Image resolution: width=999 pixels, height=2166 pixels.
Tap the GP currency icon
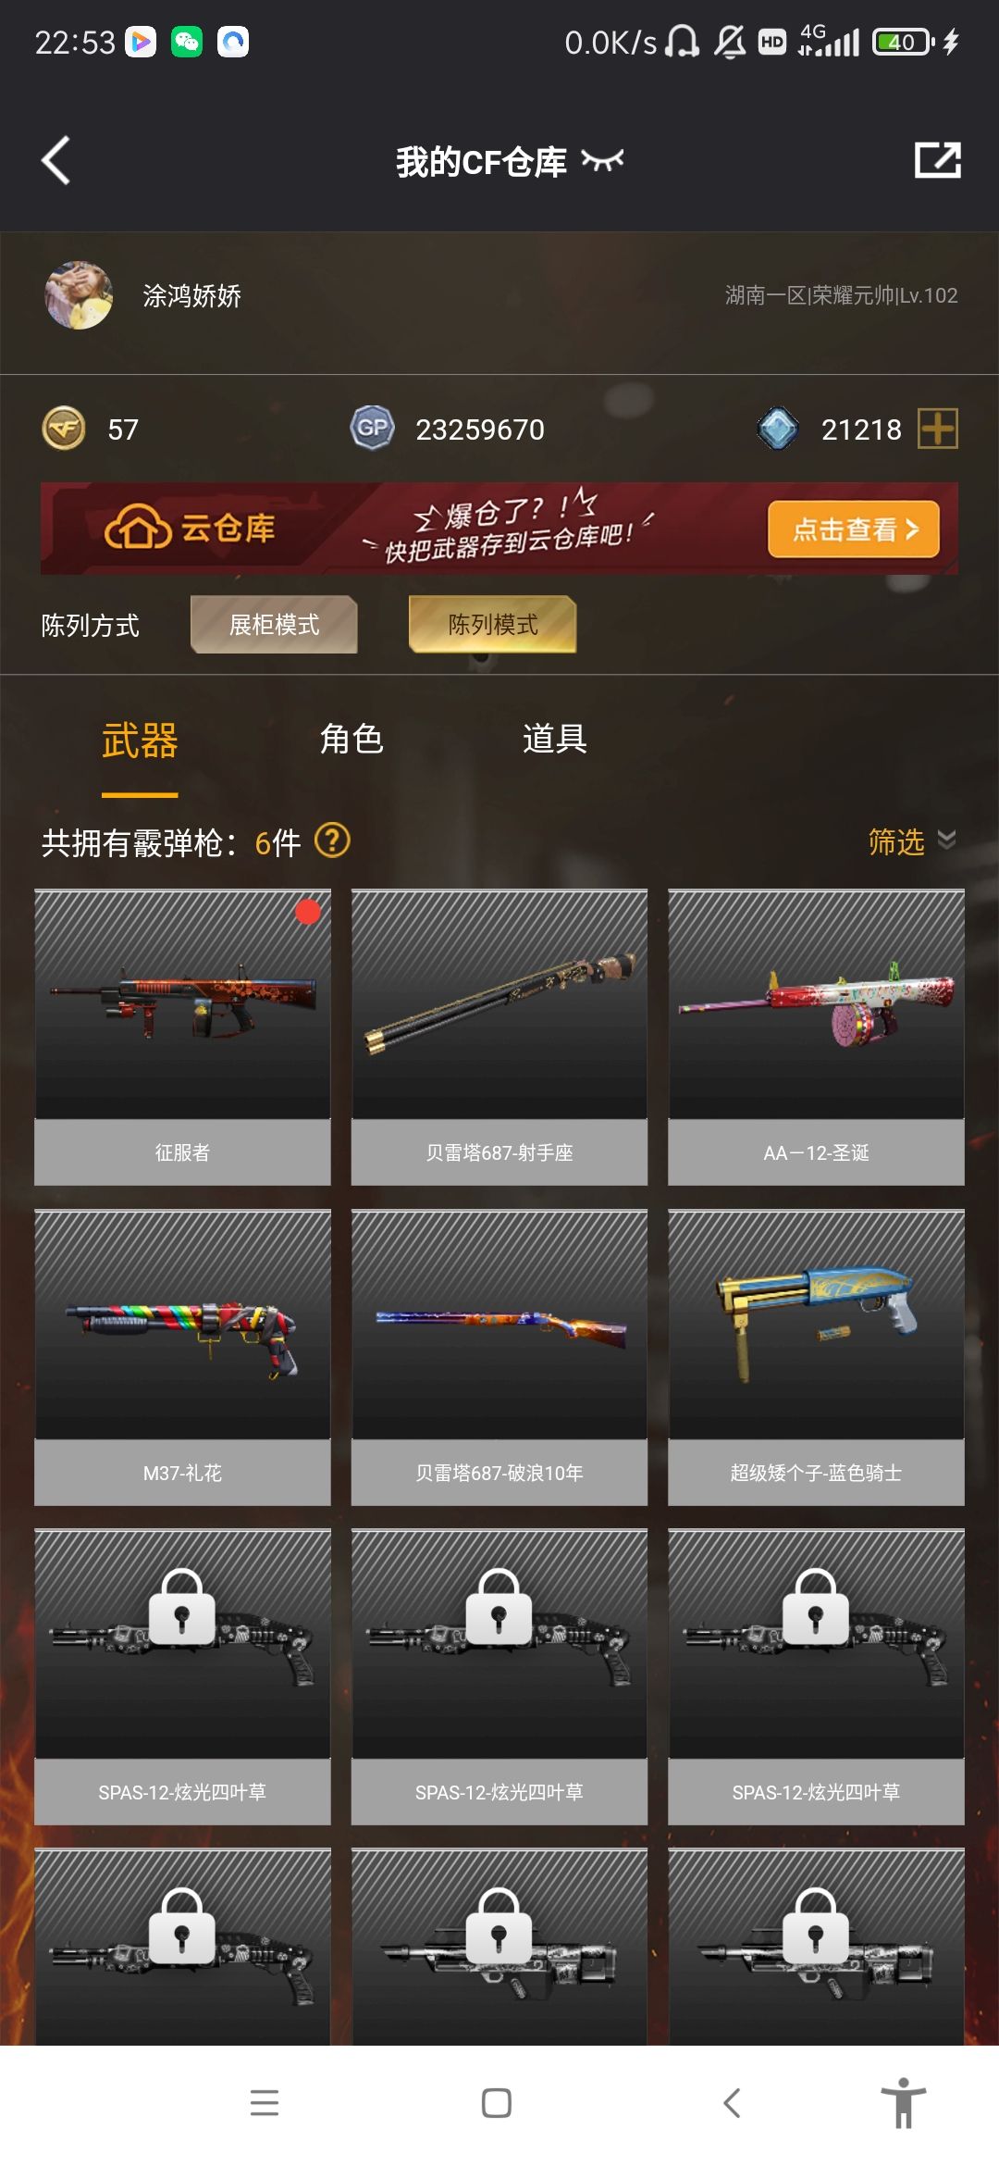(372, 428)
